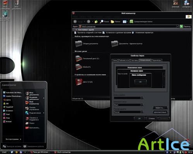
Task: Click the Эффекты button
Action: (160, 108)
